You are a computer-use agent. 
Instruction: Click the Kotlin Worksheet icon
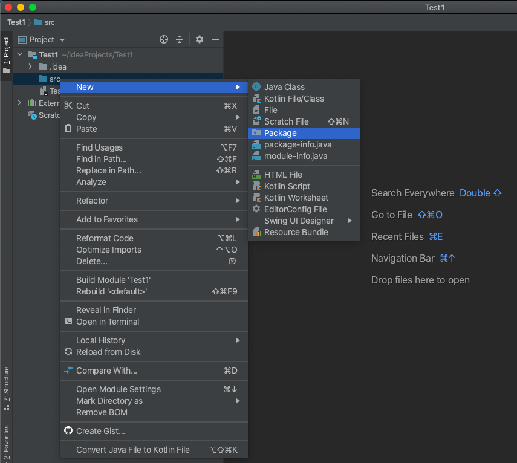(x=256, y=198)
